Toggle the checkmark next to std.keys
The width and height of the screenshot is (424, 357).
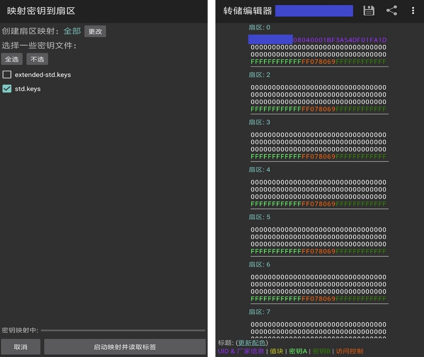pos(7,89)
